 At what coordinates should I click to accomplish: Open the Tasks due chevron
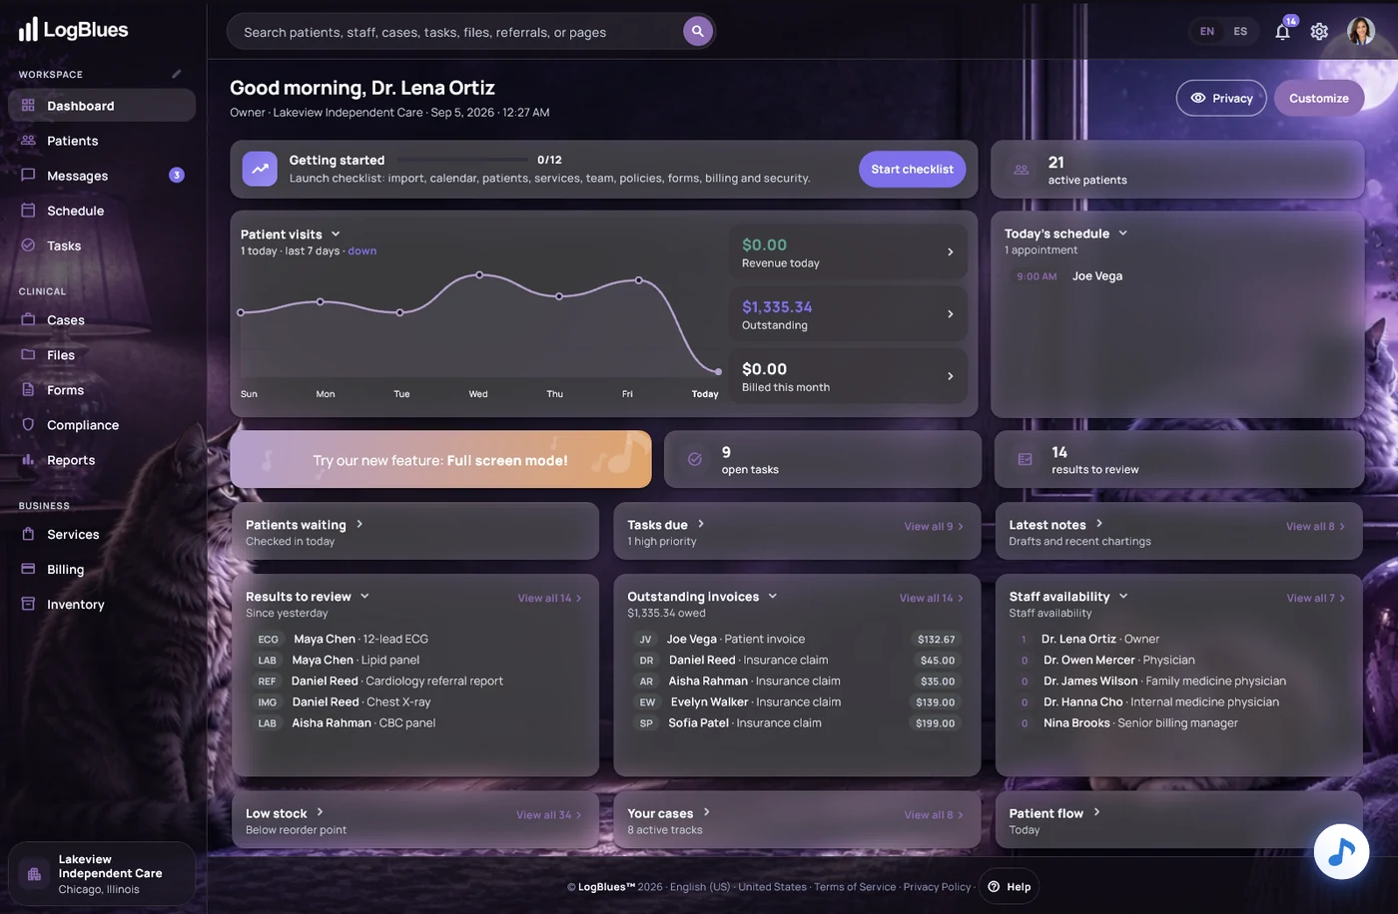tap(701, 524)
